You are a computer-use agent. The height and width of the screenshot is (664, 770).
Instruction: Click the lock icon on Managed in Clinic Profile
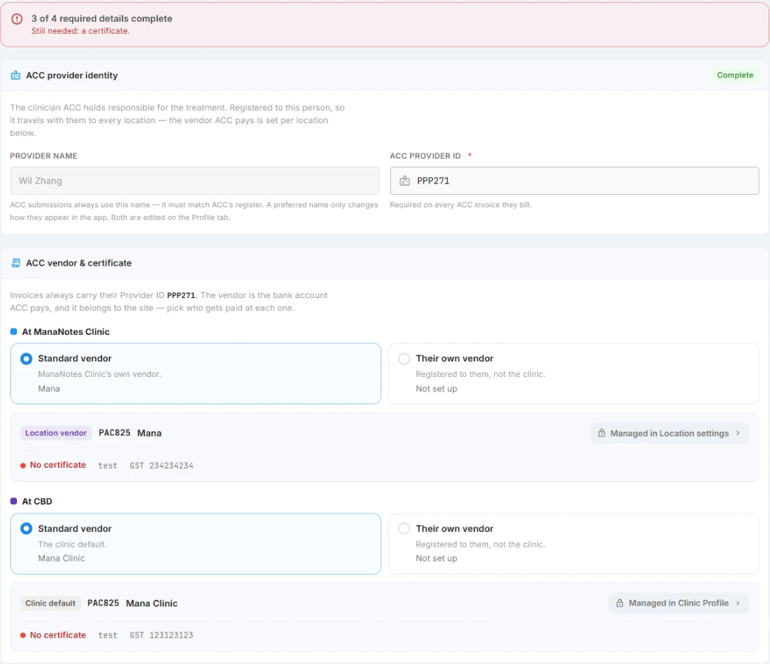620,603
